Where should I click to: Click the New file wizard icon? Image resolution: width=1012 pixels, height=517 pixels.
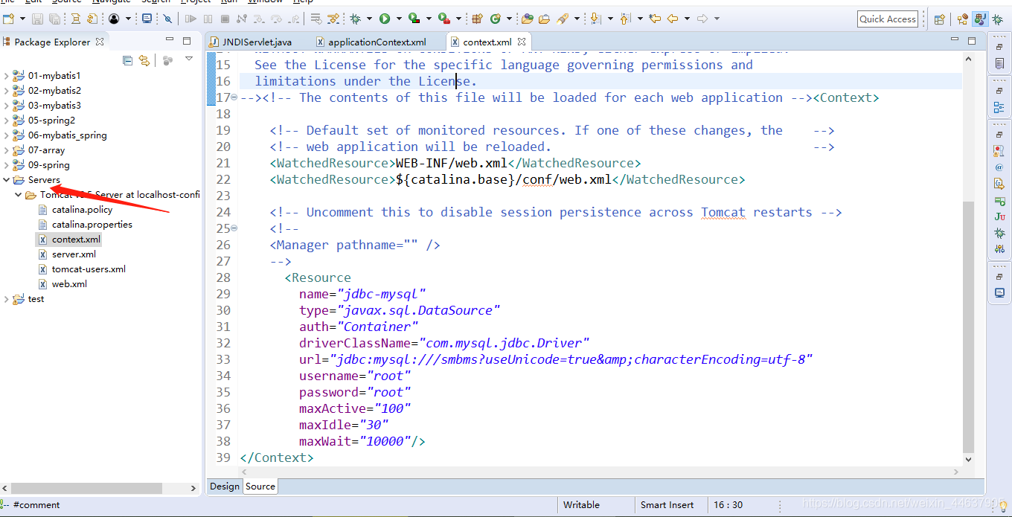tap(9, 19)
